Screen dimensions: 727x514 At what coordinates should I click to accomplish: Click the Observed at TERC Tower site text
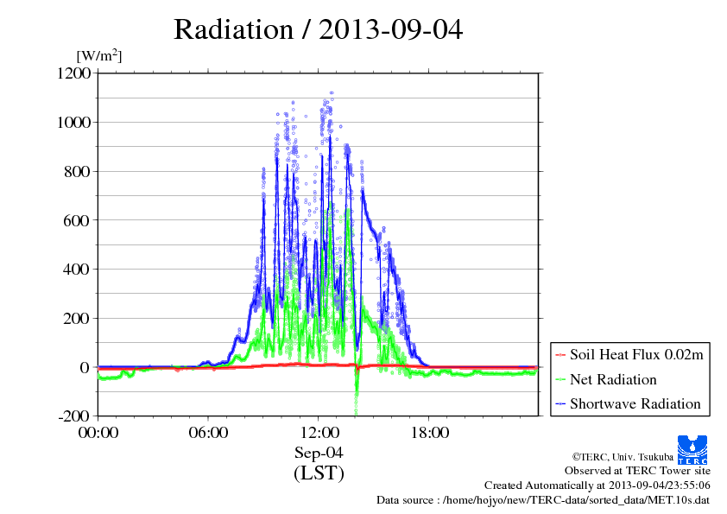(637, 471)
